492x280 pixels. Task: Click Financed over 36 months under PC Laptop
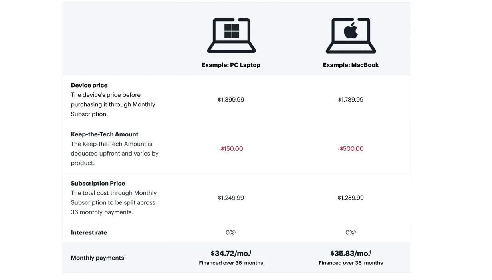point(231,263)
